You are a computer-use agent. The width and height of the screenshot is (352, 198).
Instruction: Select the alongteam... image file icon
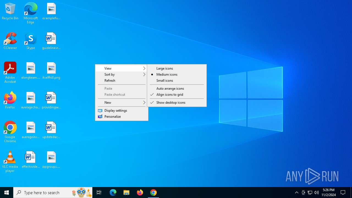31,71
